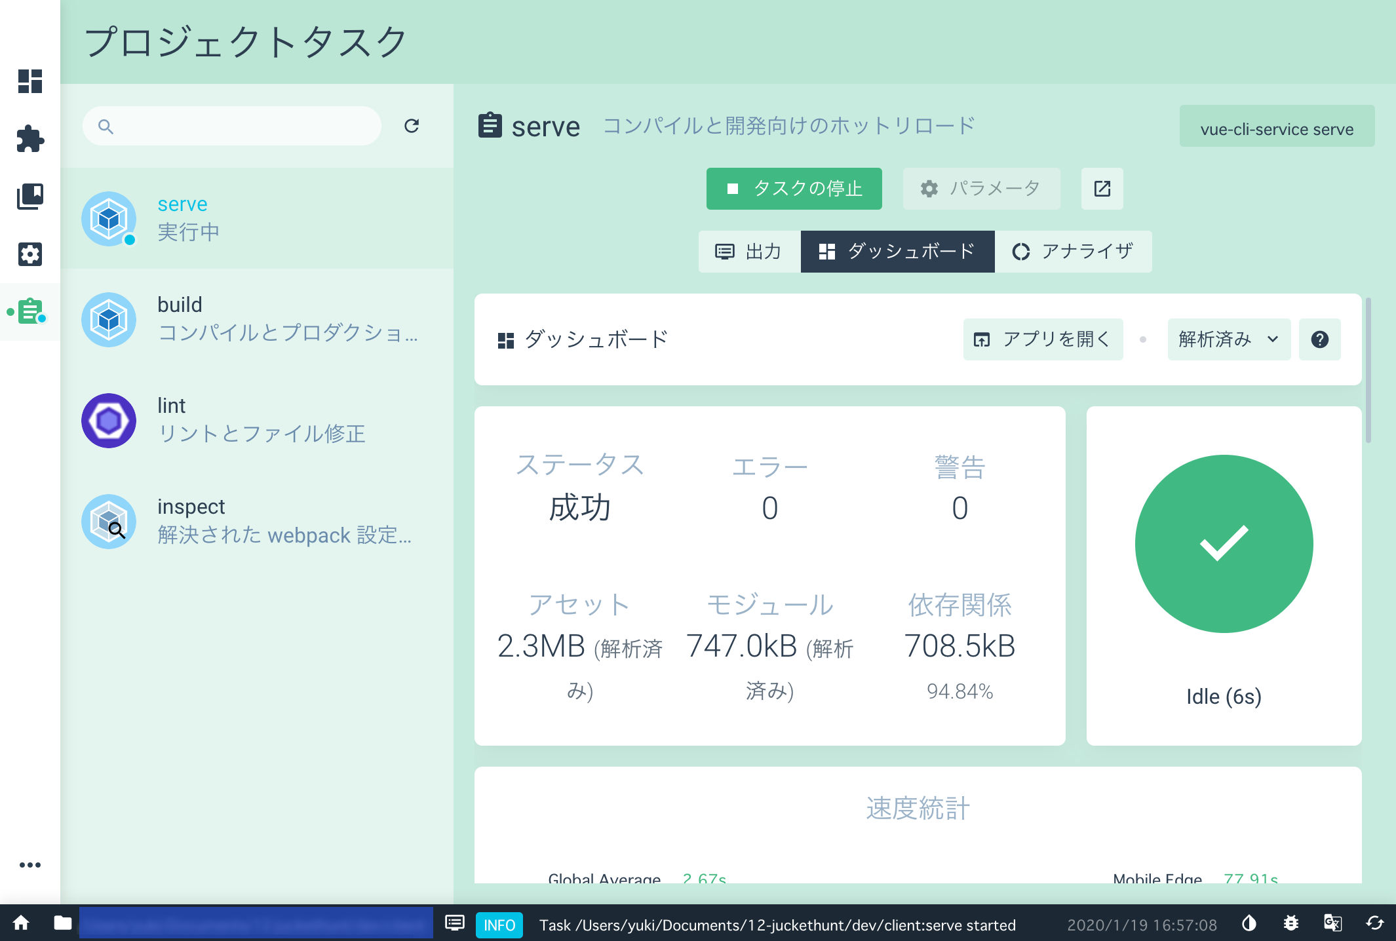This screenshot has height=941, width=1396.
Task: Toggle dark mode in status bar
Action: 1249,924
